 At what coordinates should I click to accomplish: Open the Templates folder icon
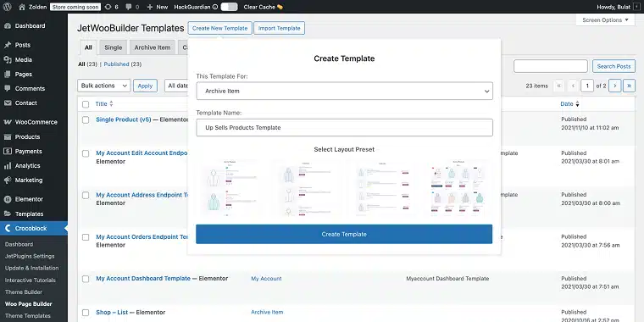pos(8,214)
